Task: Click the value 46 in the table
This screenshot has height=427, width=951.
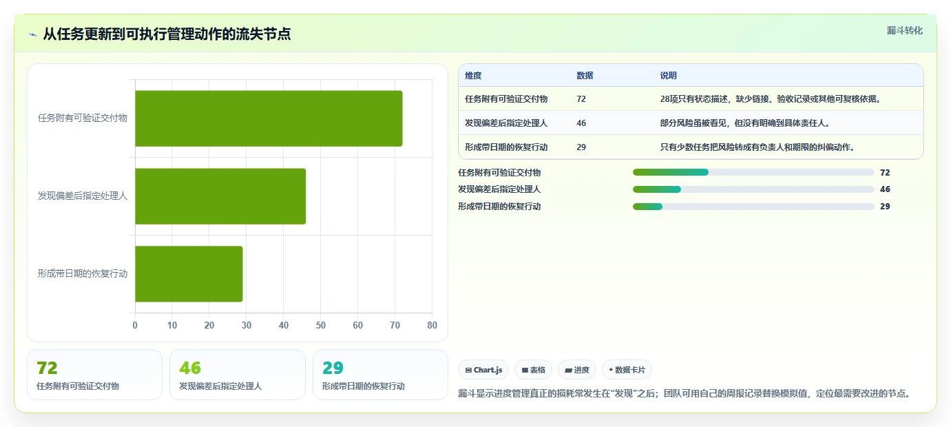Action: [x=581, y=123]
